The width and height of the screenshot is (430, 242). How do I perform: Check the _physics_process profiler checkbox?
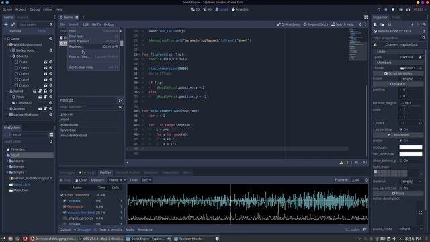pos(64,218)
